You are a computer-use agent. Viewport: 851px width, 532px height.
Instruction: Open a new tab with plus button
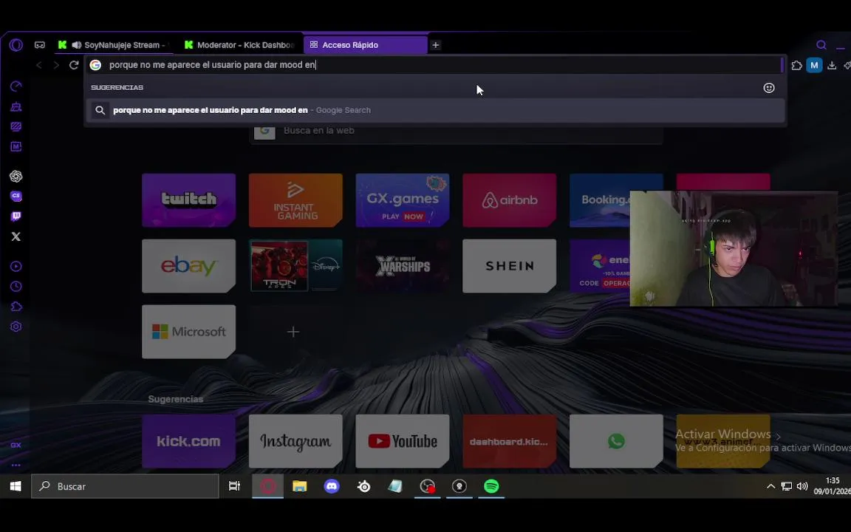[435, 45]
